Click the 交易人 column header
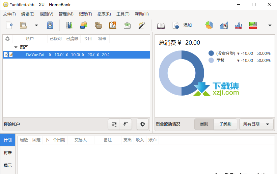The image size is (277, 174). pos(81,140)
